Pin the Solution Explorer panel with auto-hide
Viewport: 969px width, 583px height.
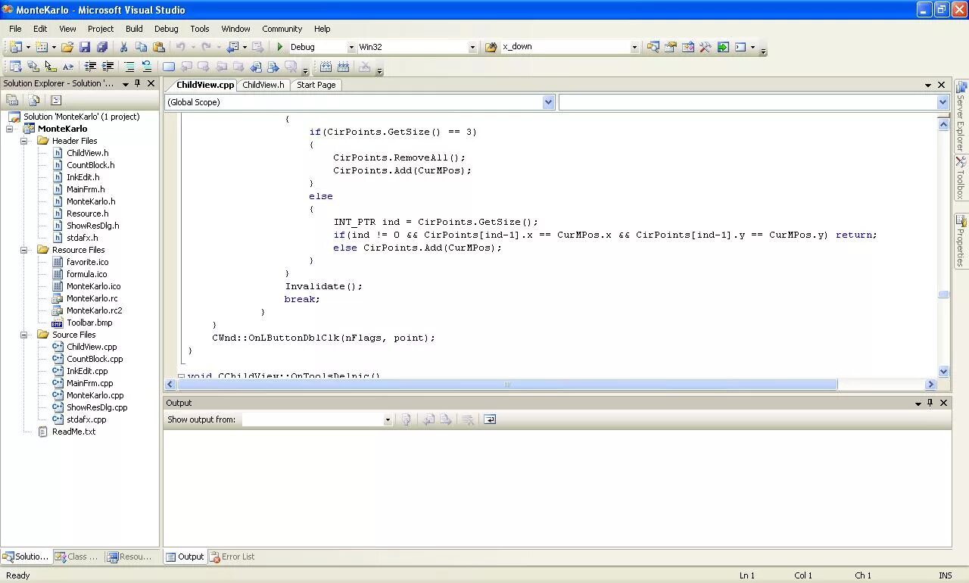pyautogui.click(x=137, y=83)
